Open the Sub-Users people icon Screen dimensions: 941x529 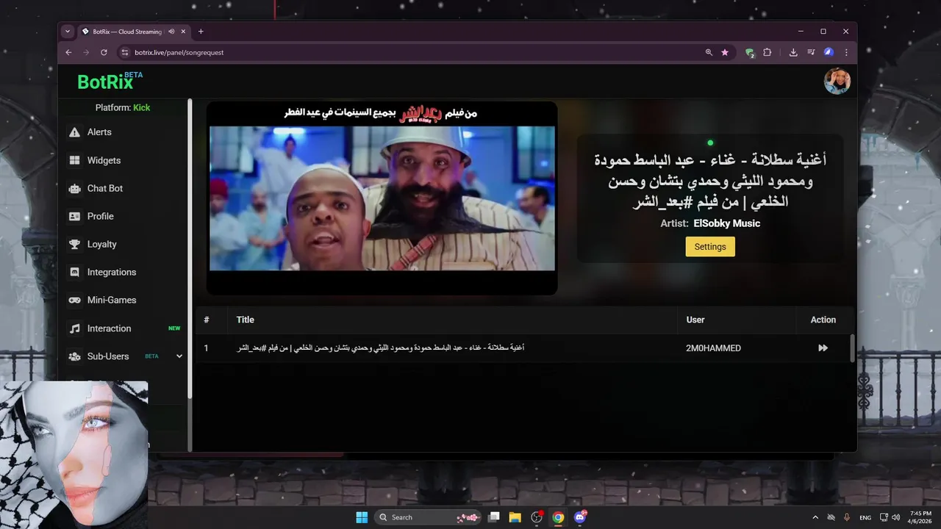[x=74, y=356]
